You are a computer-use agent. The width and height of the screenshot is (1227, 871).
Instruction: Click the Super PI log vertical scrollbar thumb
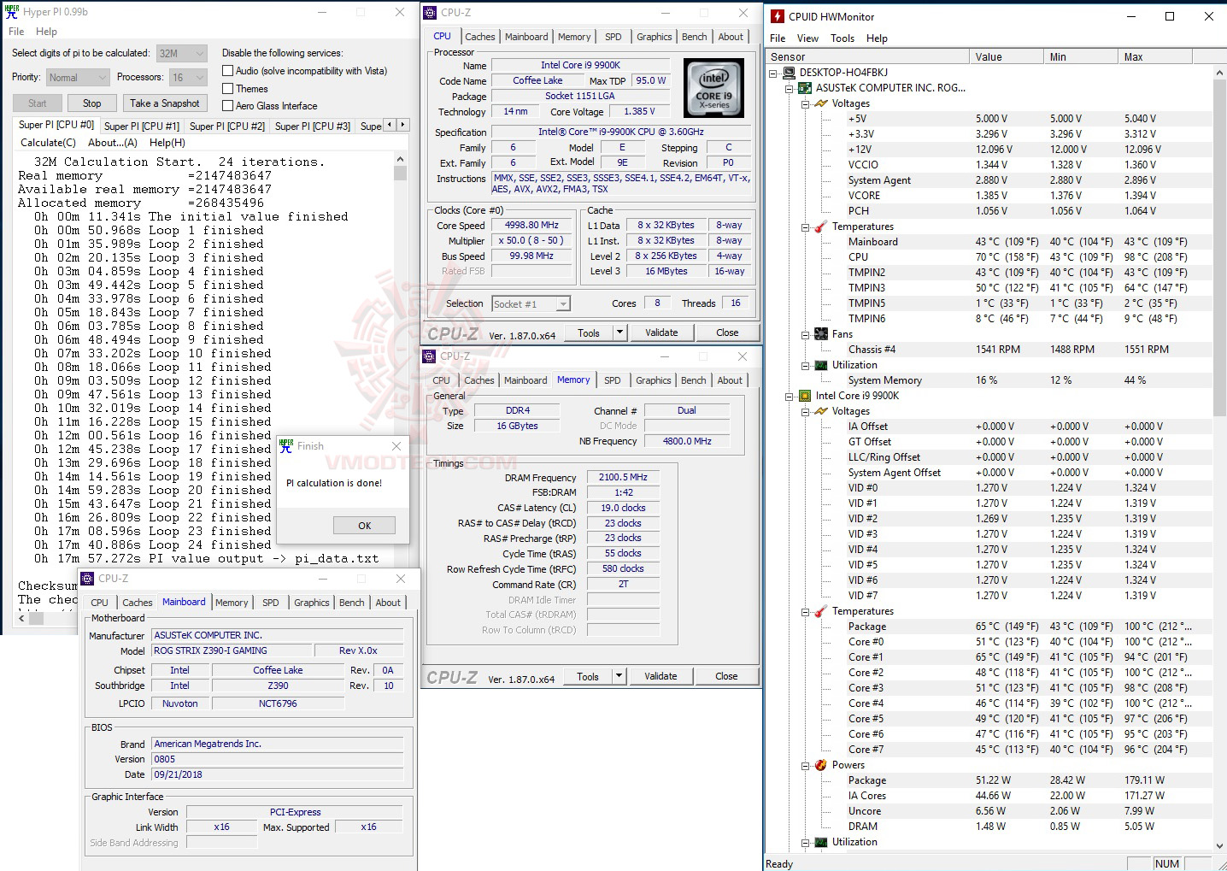400,174
